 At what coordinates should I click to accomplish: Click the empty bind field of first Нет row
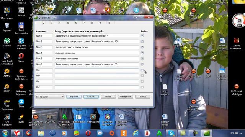coord(96,70)
